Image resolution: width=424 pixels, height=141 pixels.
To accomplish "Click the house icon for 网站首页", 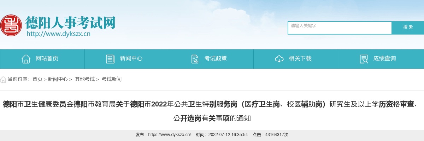I will (x=26, y=59).
